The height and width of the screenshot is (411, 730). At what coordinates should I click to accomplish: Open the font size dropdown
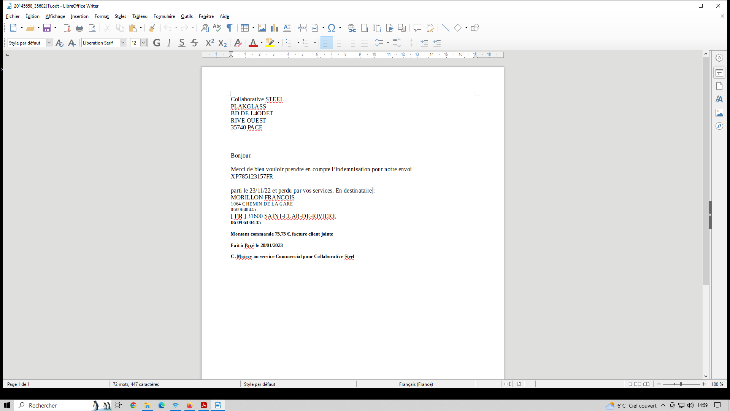coord(143,43)
